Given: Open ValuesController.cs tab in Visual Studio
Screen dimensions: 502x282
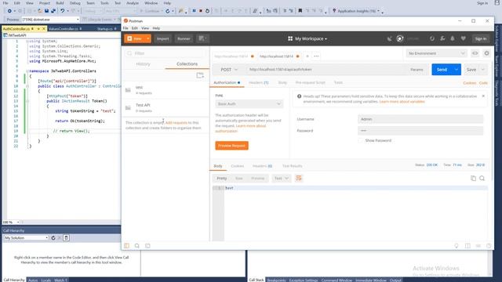Looking at the screenshot, I should pyautogui.click(x=64, y=29).
